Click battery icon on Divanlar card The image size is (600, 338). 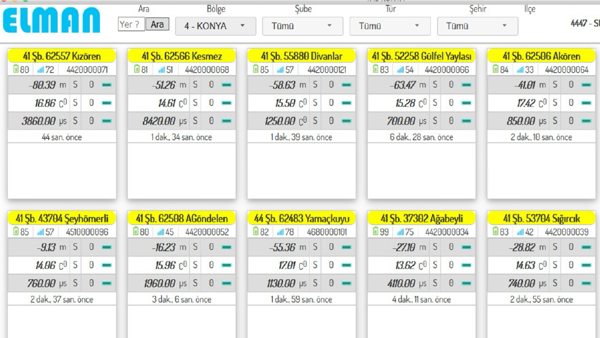coord(255,69)
